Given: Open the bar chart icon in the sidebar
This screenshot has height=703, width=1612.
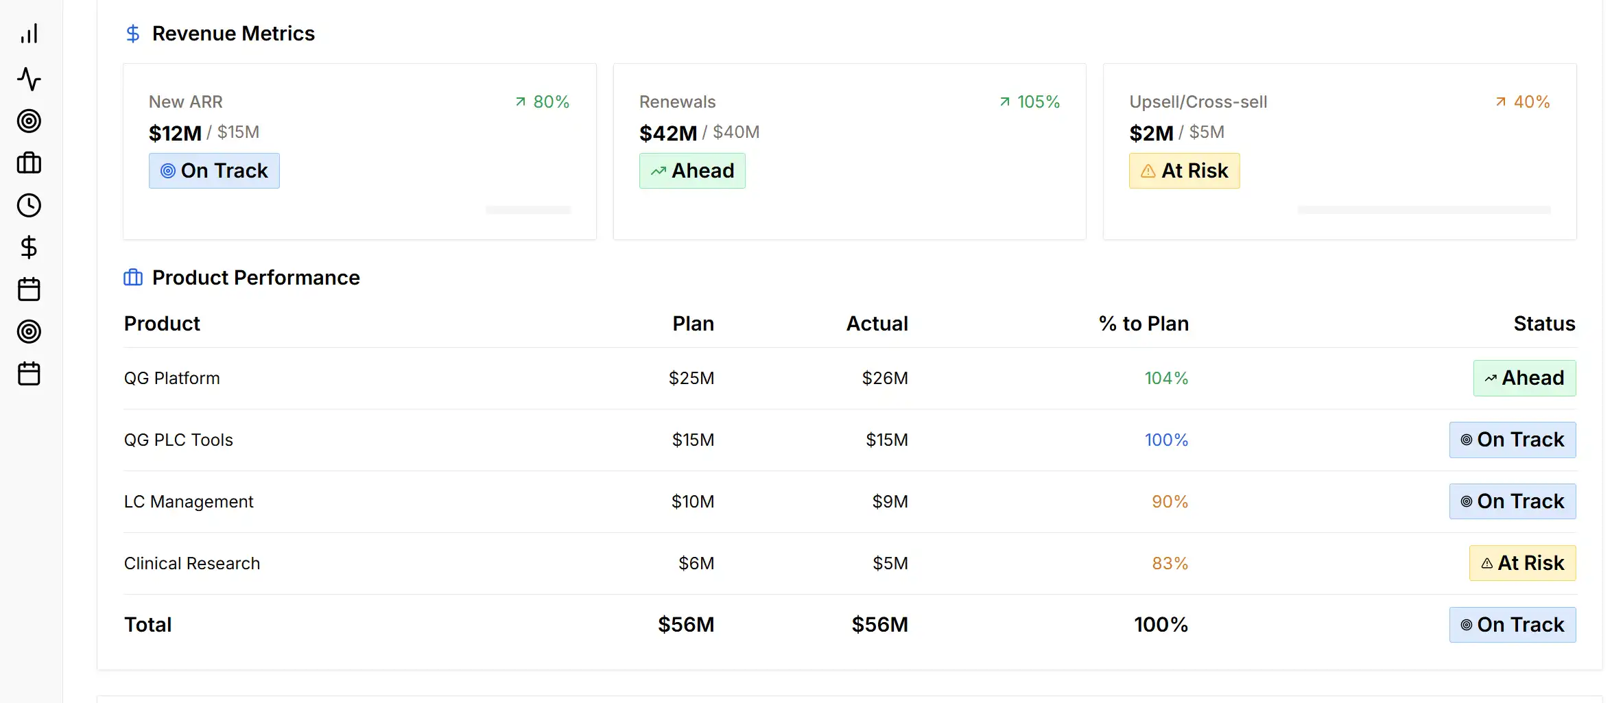Looking at the screenshot, I should [29, 34].
